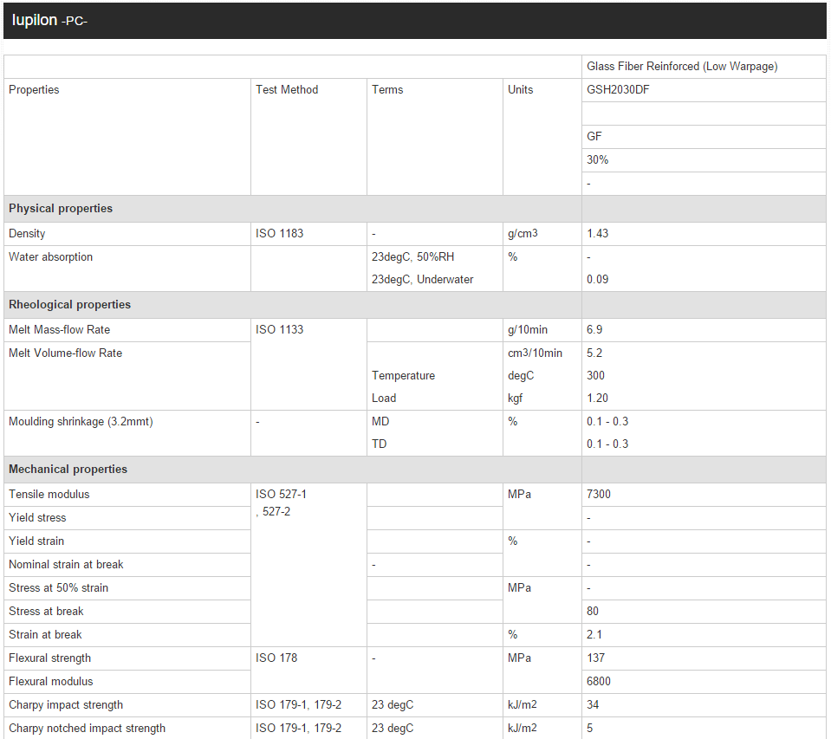Select the flexural modulus value 6800
831x739 pixels.
(x=599, y=681)
